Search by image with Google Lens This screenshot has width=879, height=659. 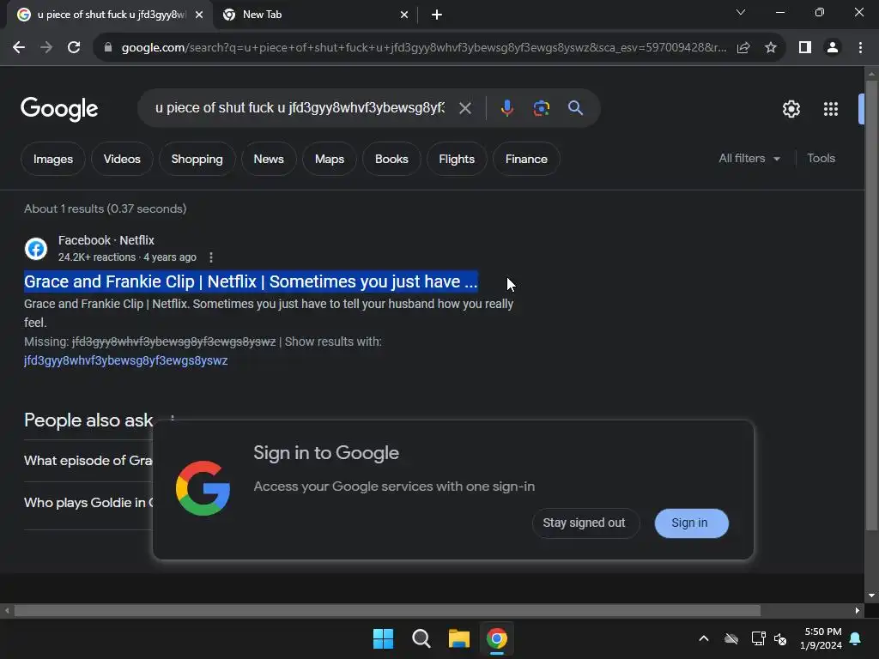541,108
